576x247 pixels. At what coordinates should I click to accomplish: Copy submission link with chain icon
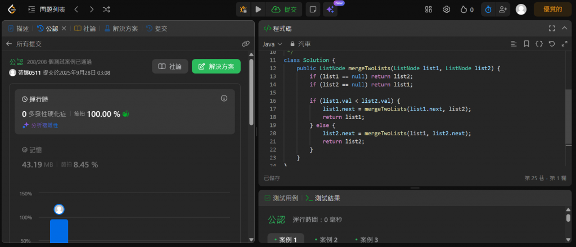click(x=246, y=44)
